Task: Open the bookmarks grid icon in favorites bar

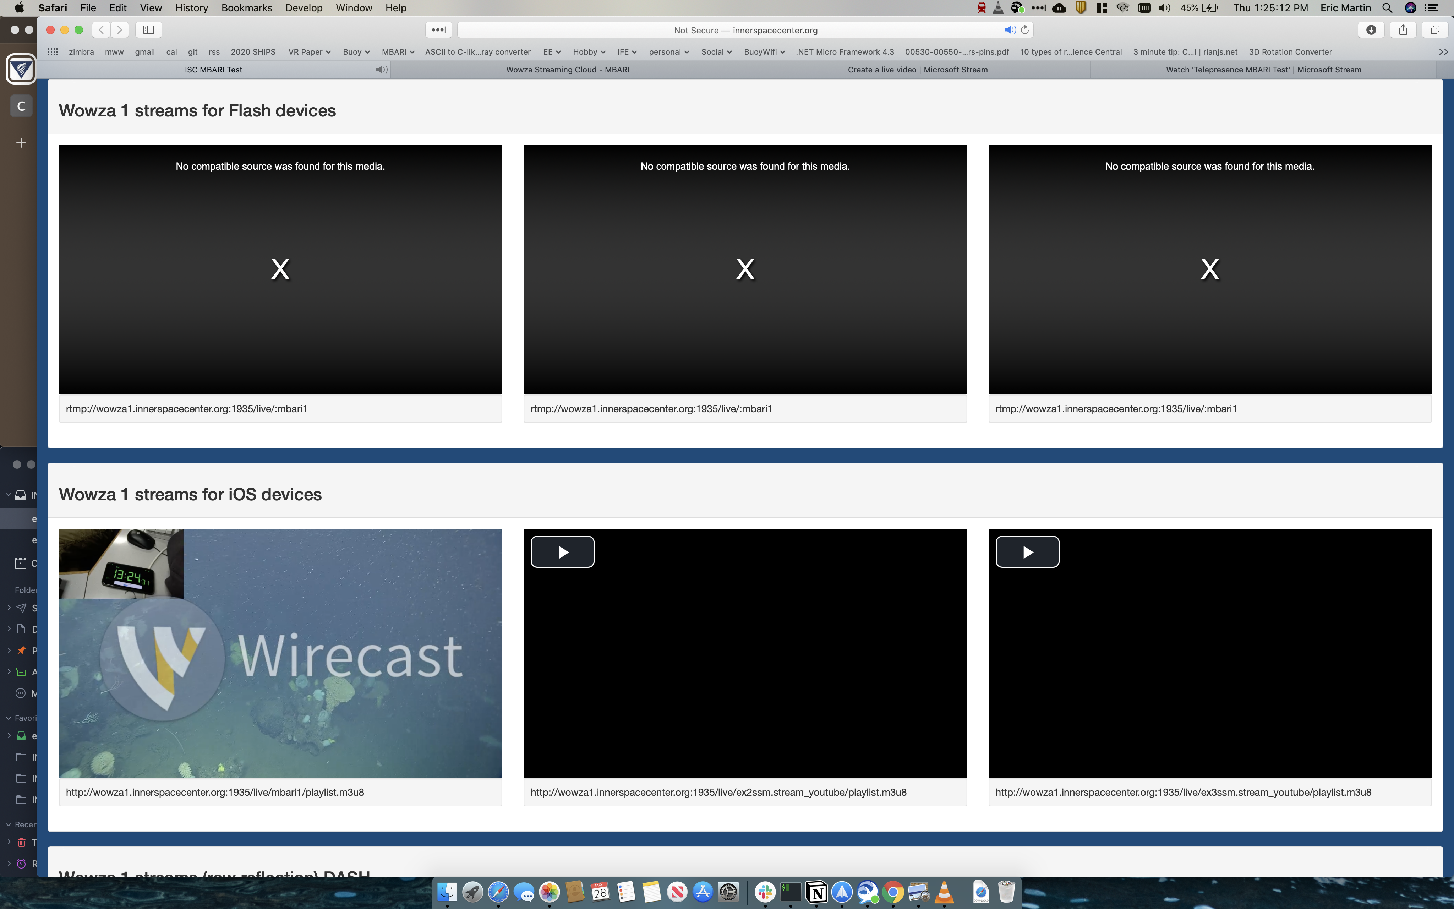Action: pos(53,52)
